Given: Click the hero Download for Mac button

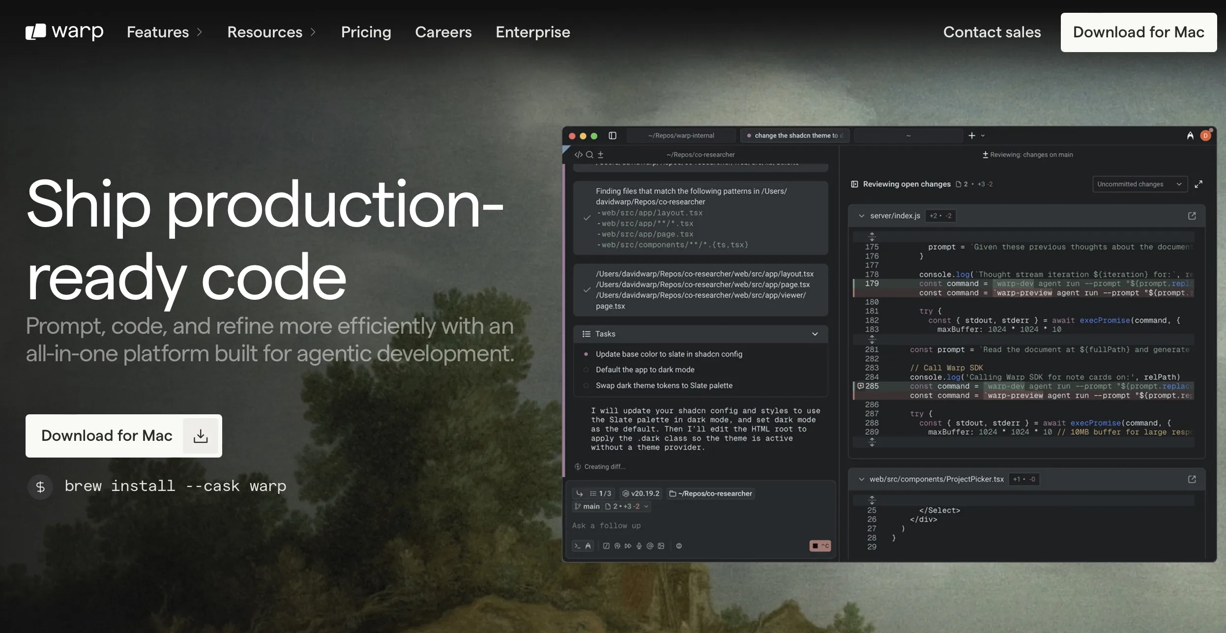Looking at the screenshot, I should [x=124, y=436].
